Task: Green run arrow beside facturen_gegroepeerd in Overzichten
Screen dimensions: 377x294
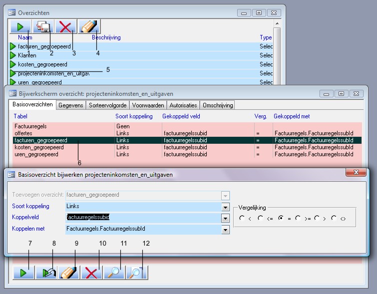Action: 13,46
